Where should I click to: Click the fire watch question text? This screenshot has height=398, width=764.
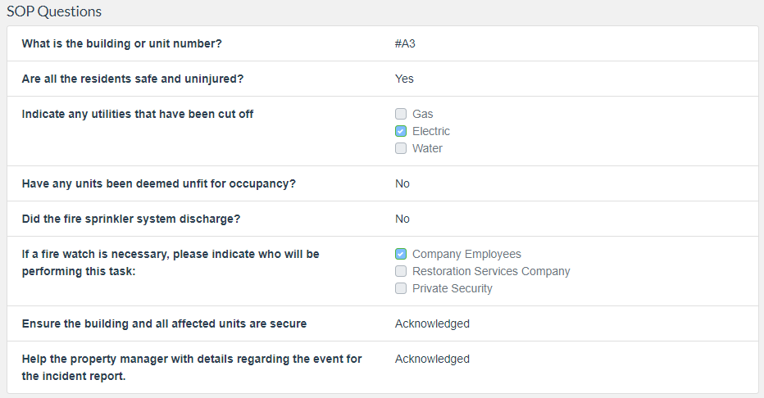click(x=171, y=262)
